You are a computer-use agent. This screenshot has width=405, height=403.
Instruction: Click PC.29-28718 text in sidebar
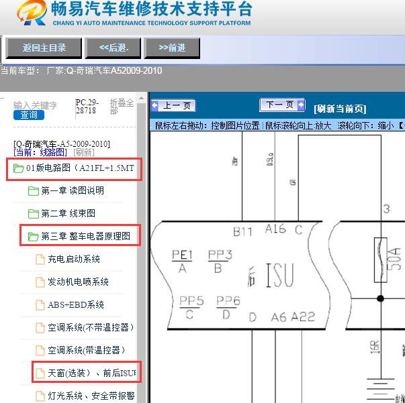pyautogui.click(x=87, y=106)
